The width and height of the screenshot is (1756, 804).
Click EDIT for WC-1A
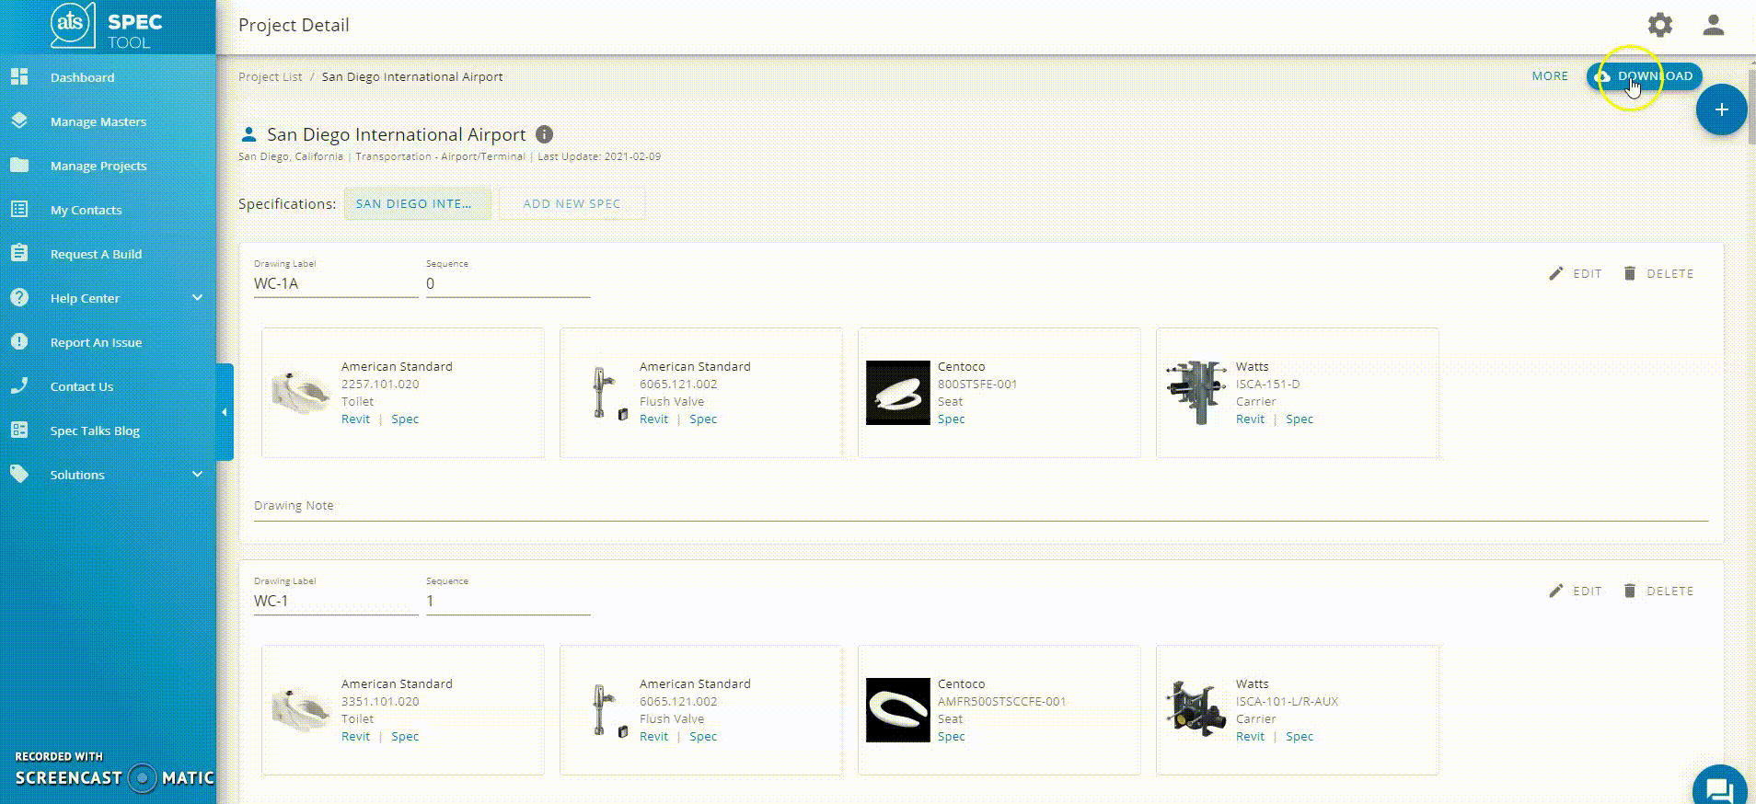click(1576, 273)
